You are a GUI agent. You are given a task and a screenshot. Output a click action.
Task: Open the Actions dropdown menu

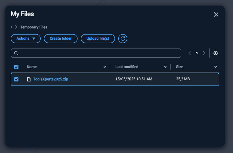point(26,39)
